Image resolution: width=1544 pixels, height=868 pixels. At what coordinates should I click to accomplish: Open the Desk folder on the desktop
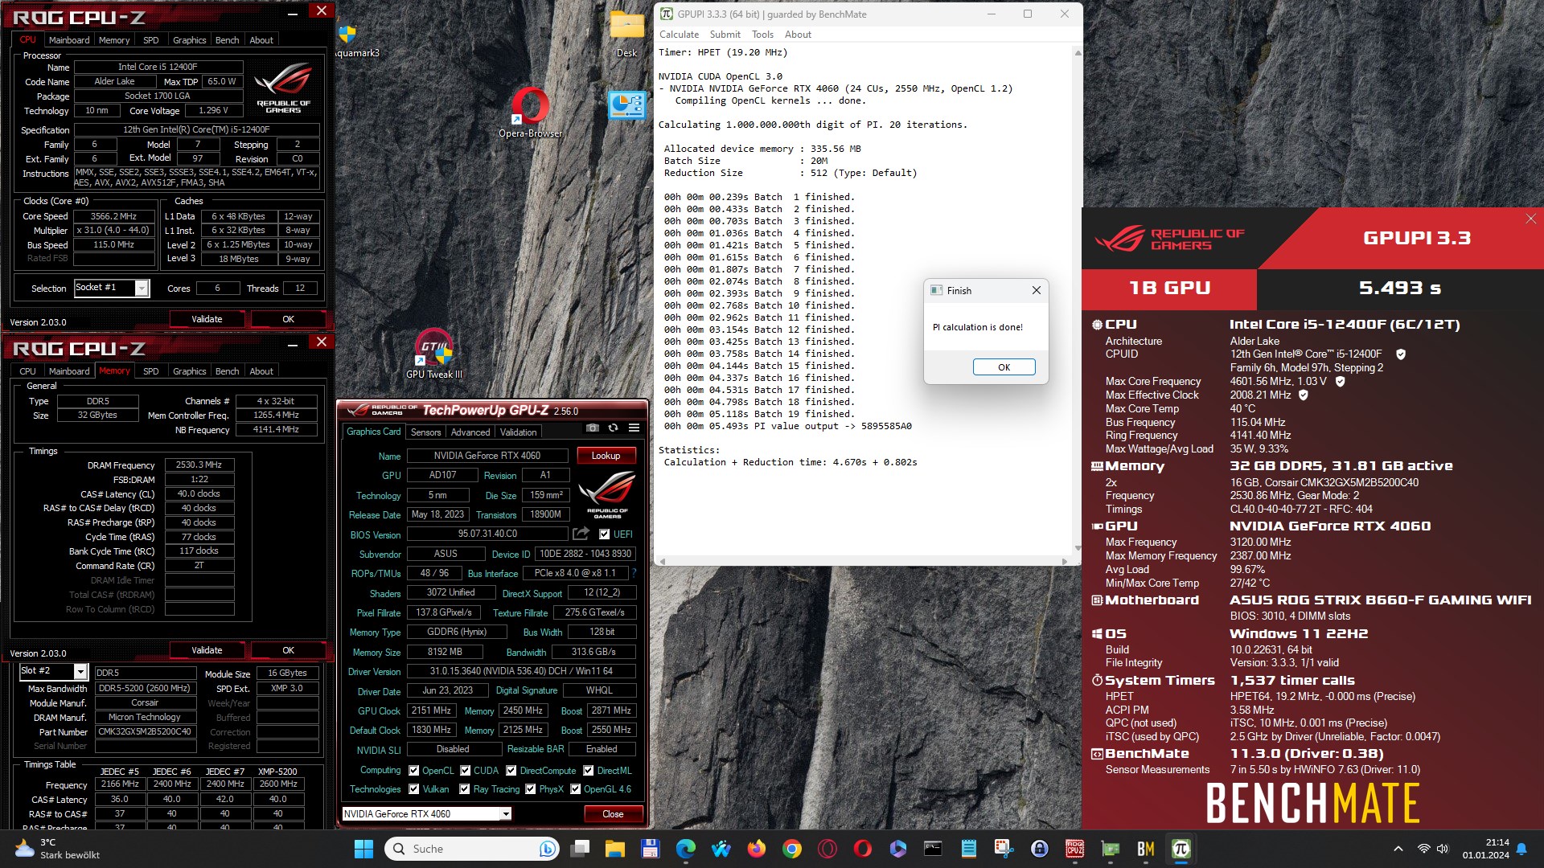pos(626,34)
